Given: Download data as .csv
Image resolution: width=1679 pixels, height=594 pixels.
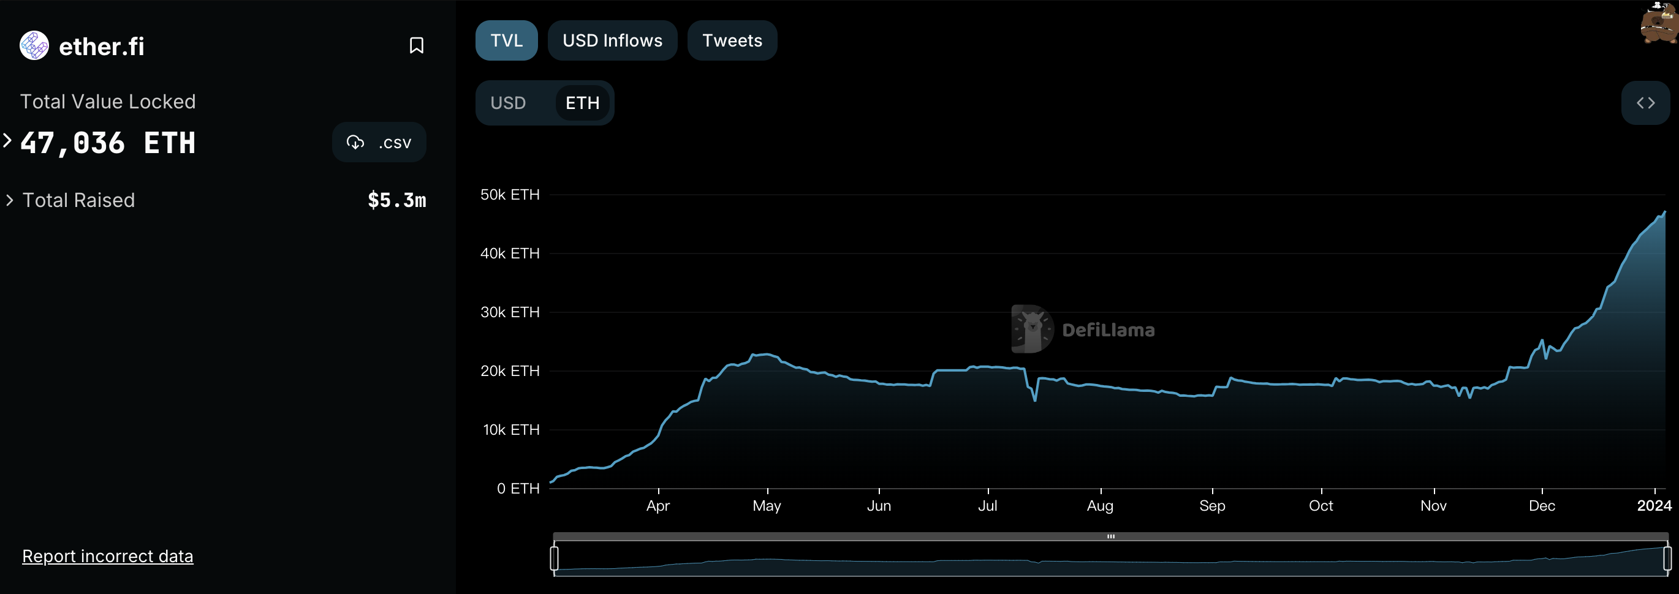Looking at the screenshot, I should 379,142.
